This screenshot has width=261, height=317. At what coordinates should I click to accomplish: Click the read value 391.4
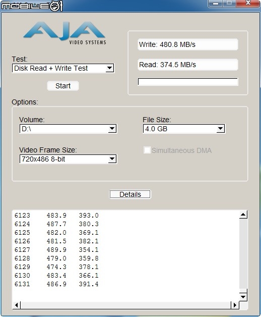click(x=89, y=284)
